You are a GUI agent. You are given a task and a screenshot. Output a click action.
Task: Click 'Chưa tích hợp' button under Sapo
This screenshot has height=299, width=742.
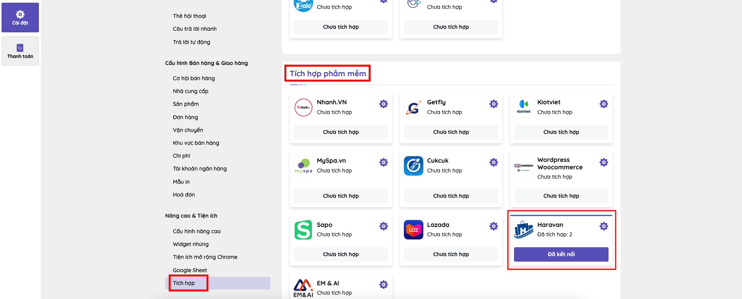tap(341, 254)
